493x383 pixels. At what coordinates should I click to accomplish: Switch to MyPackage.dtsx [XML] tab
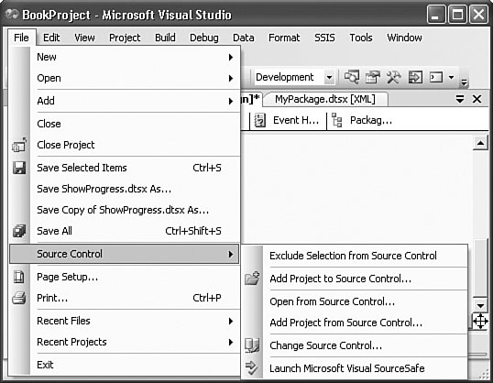tap(325, 99)
